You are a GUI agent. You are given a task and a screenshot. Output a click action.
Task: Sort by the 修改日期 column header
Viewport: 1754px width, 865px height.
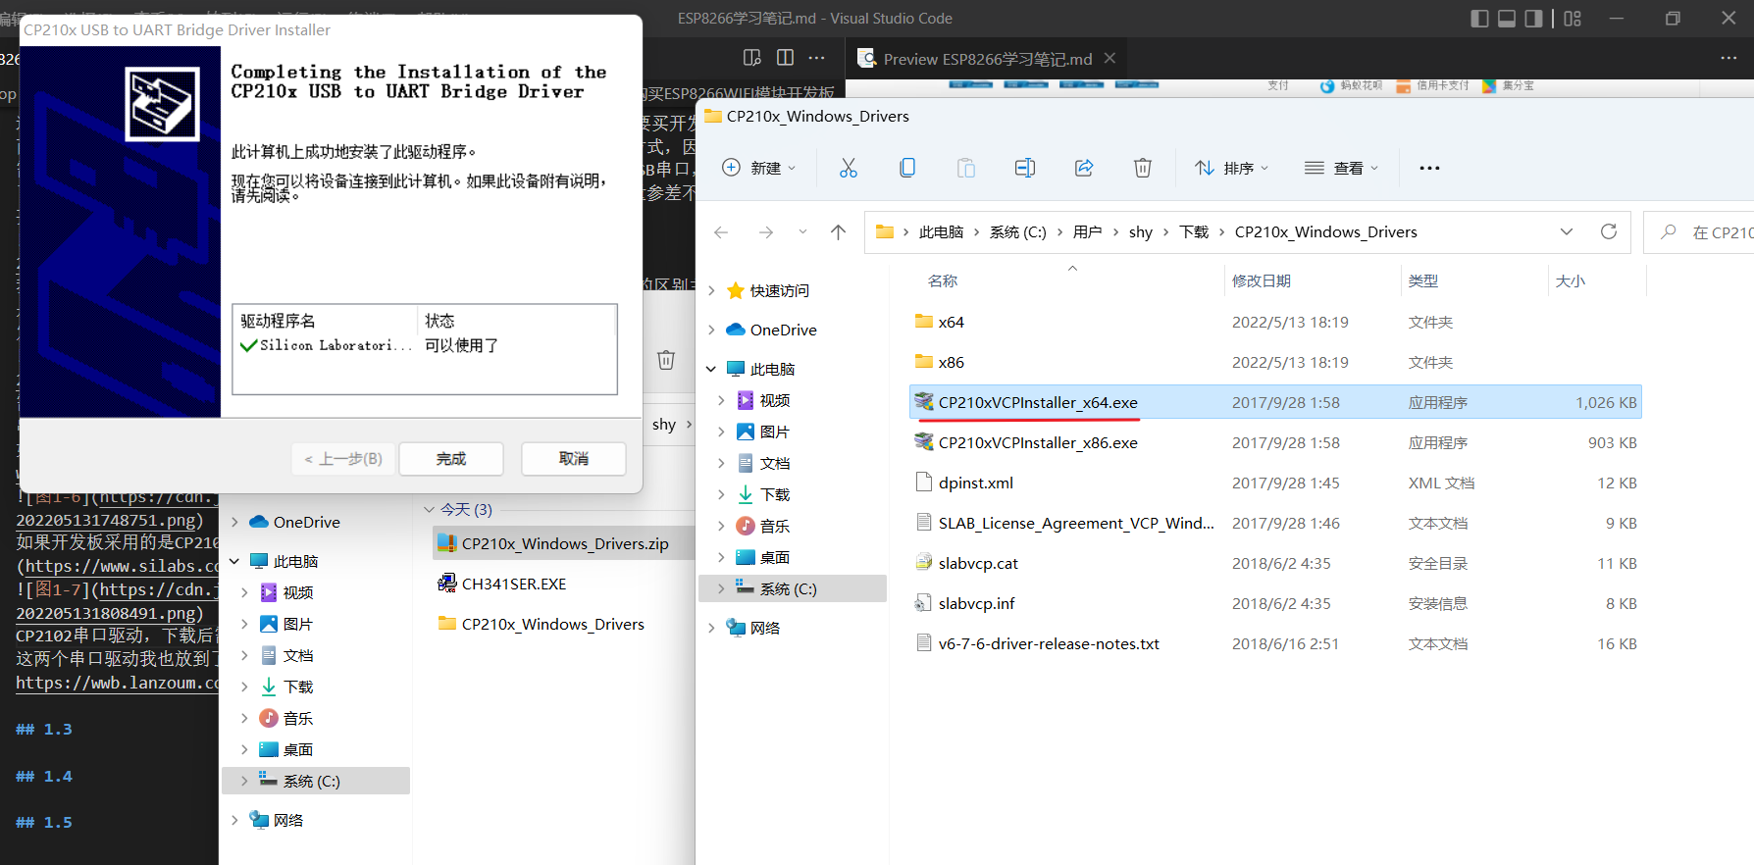pos(1262,280)
